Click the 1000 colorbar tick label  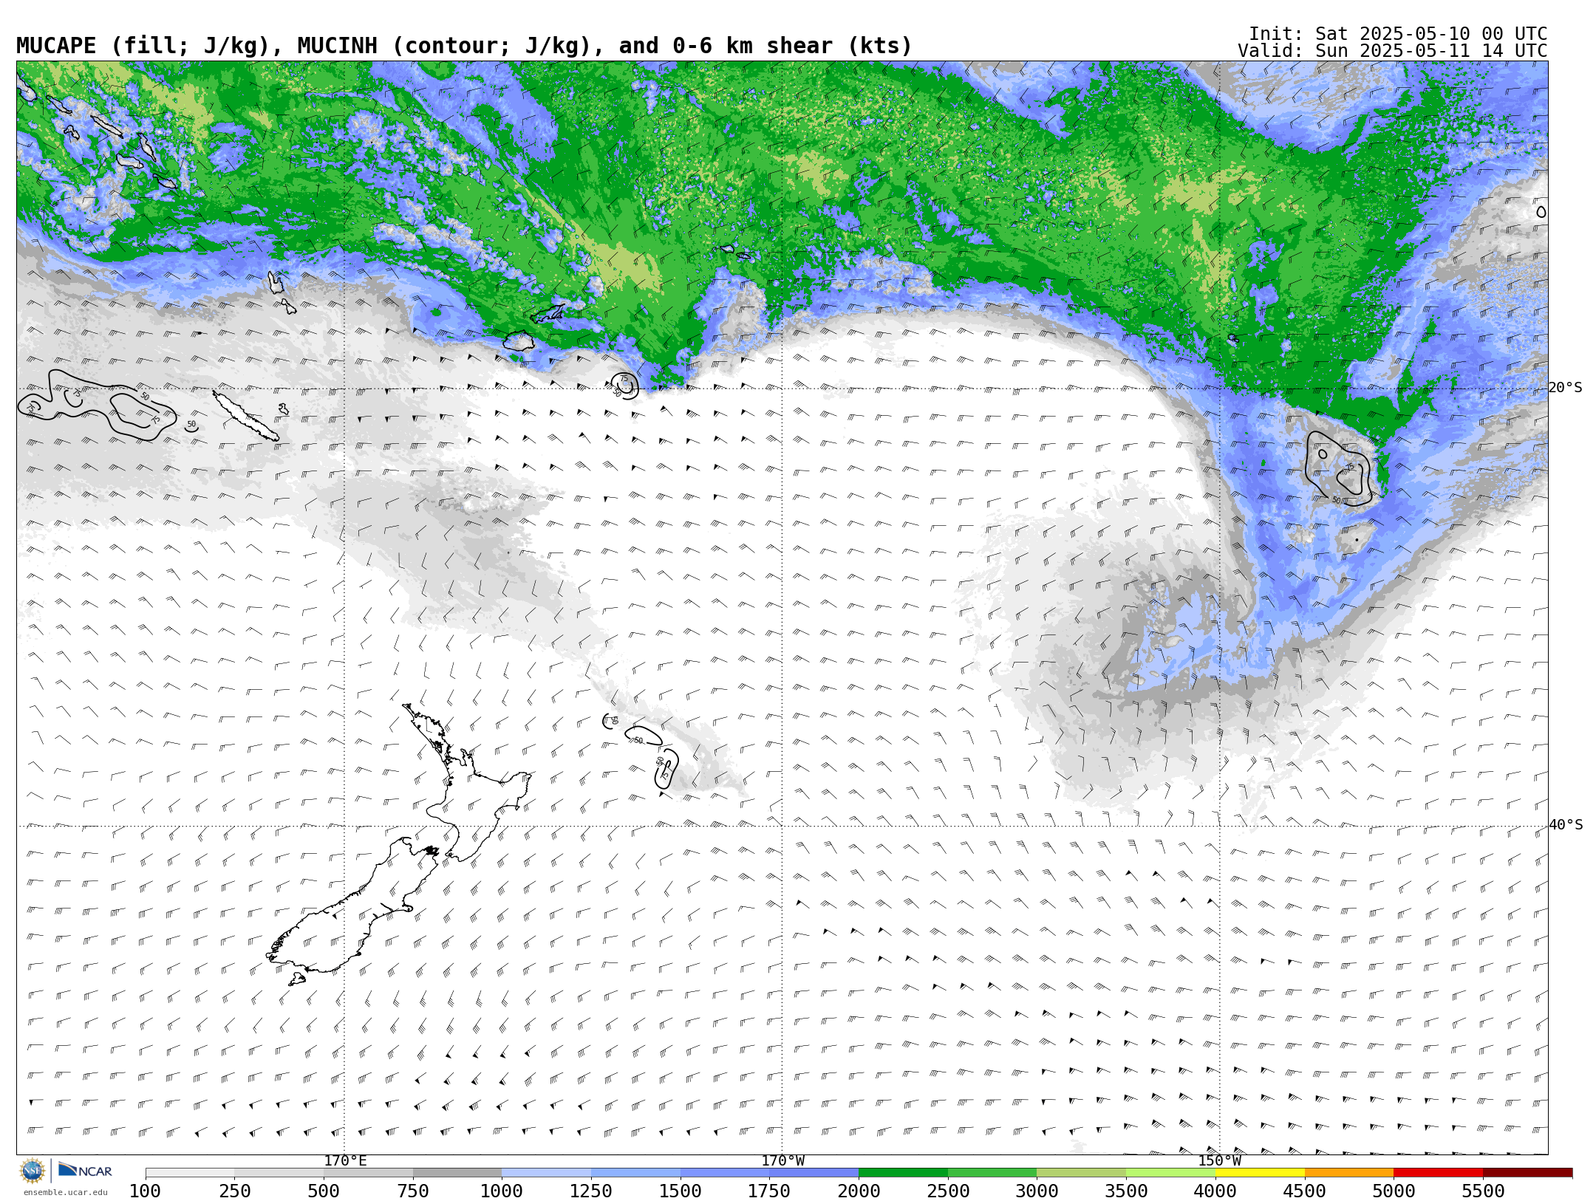(x=502, y=1191)
